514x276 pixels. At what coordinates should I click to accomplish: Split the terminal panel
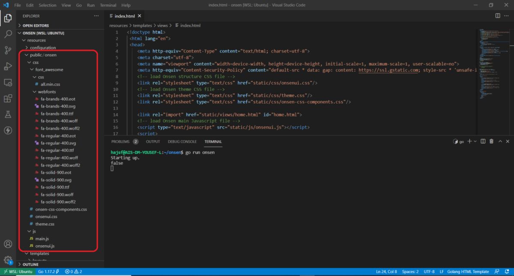coord(483,141)
